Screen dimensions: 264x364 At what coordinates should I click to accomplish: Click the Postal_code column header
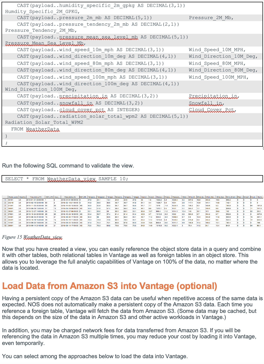point(13,196)
